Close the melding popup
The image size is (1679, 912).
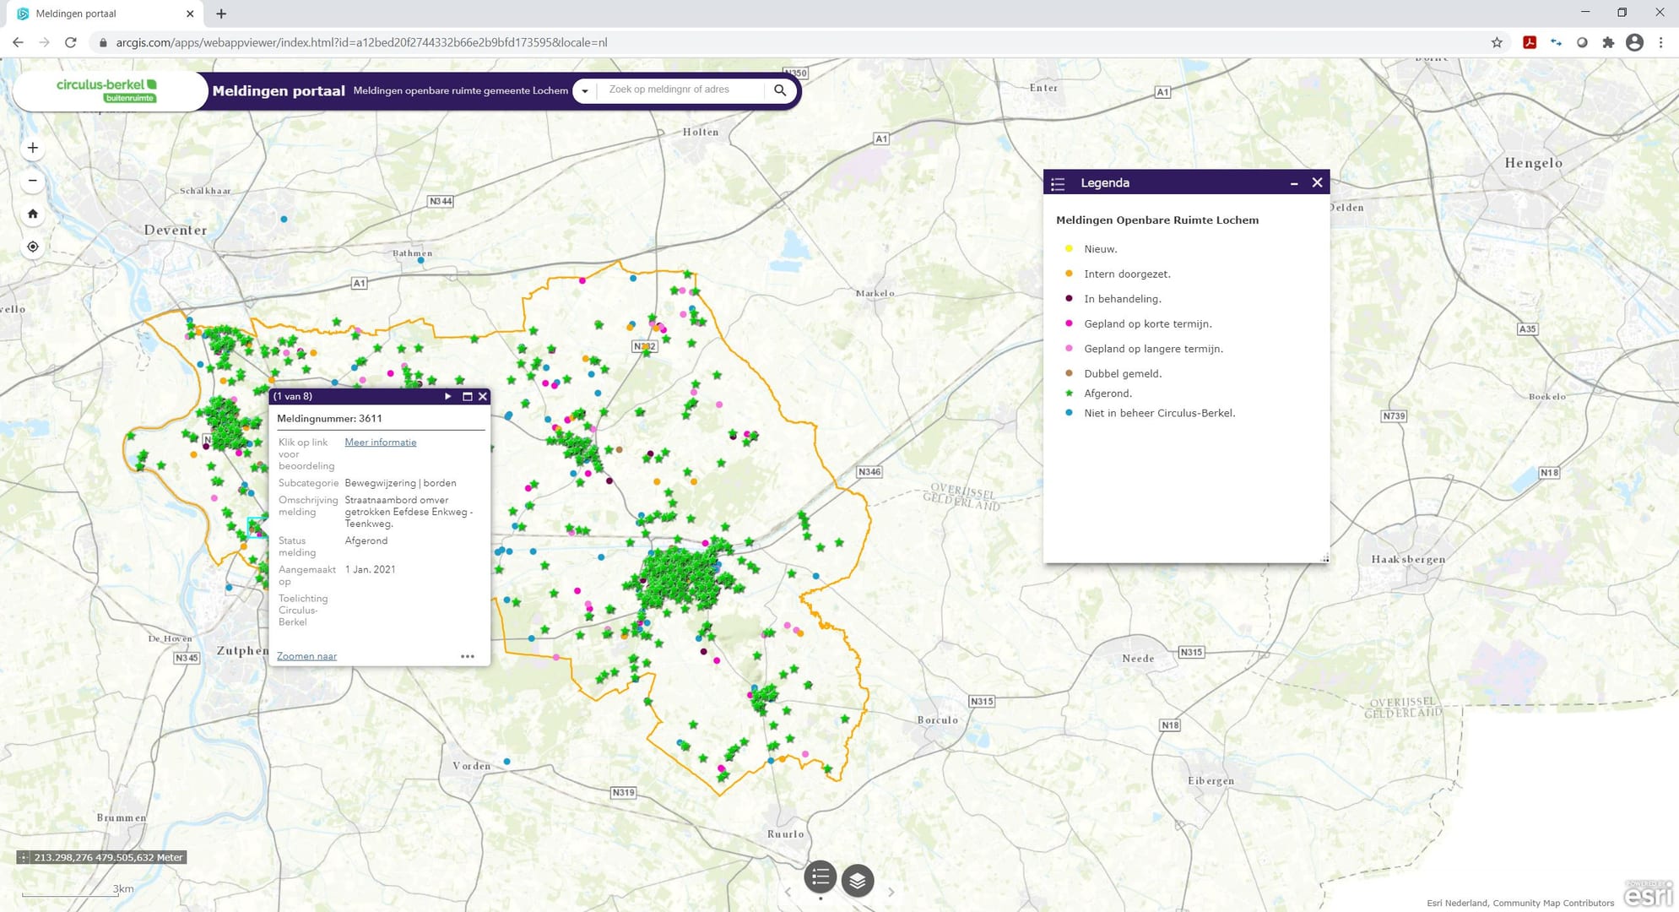coord(483,396)
